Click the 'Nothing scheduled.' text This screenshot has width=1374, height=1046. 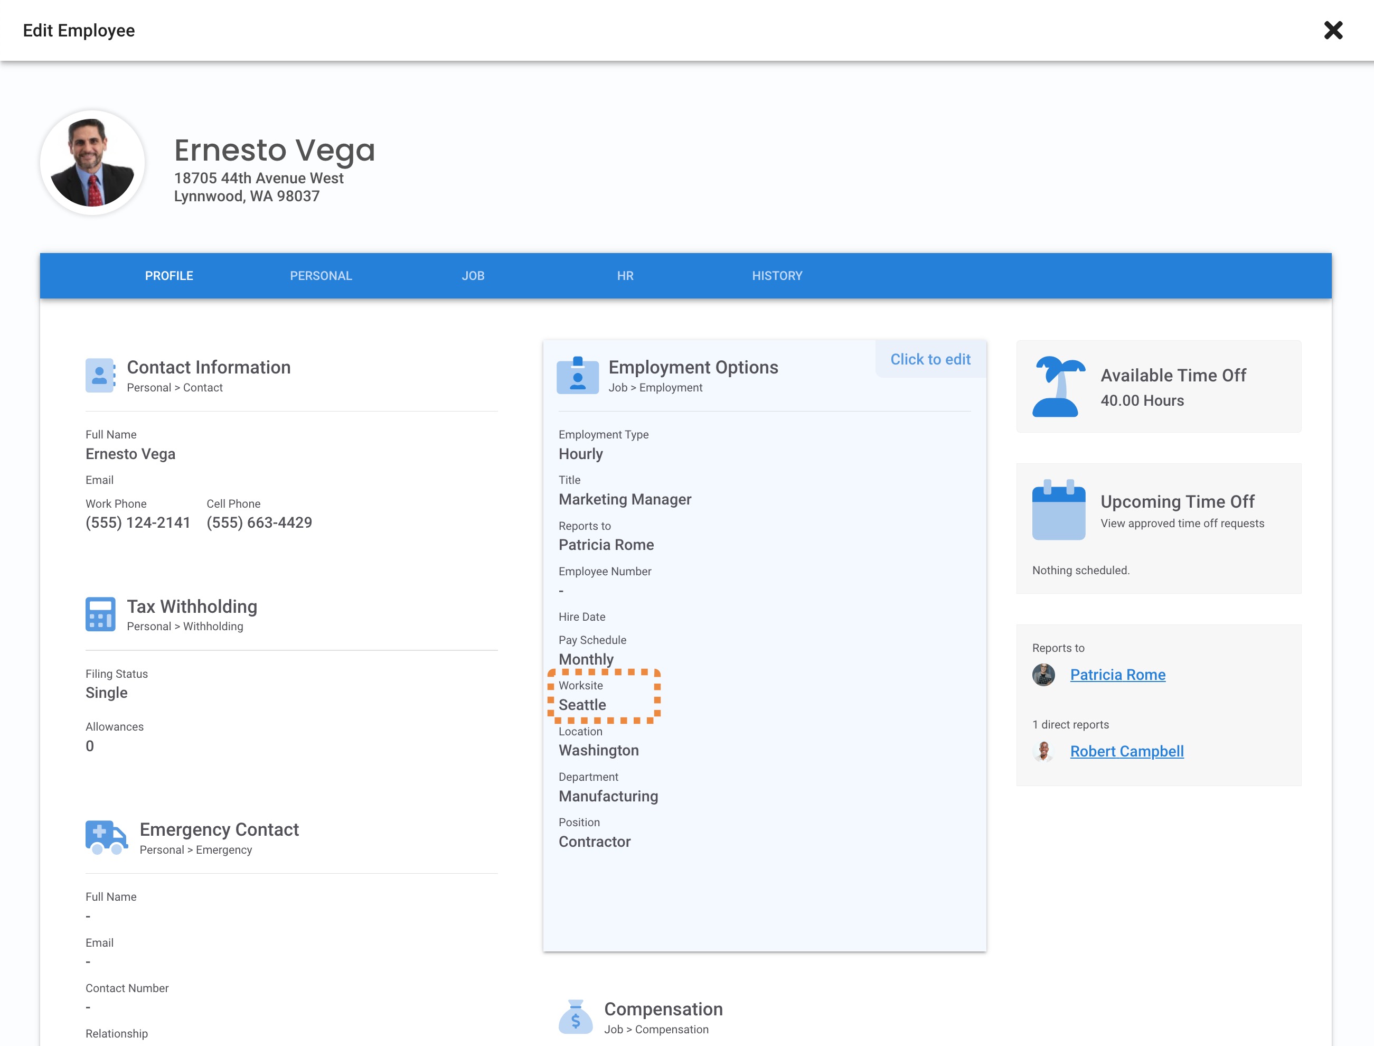(x=1081, y=571)
